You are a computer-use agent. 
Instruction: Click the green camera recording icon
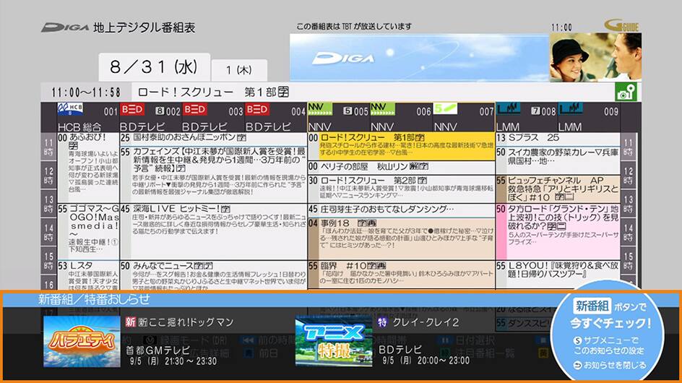point(626,92)
